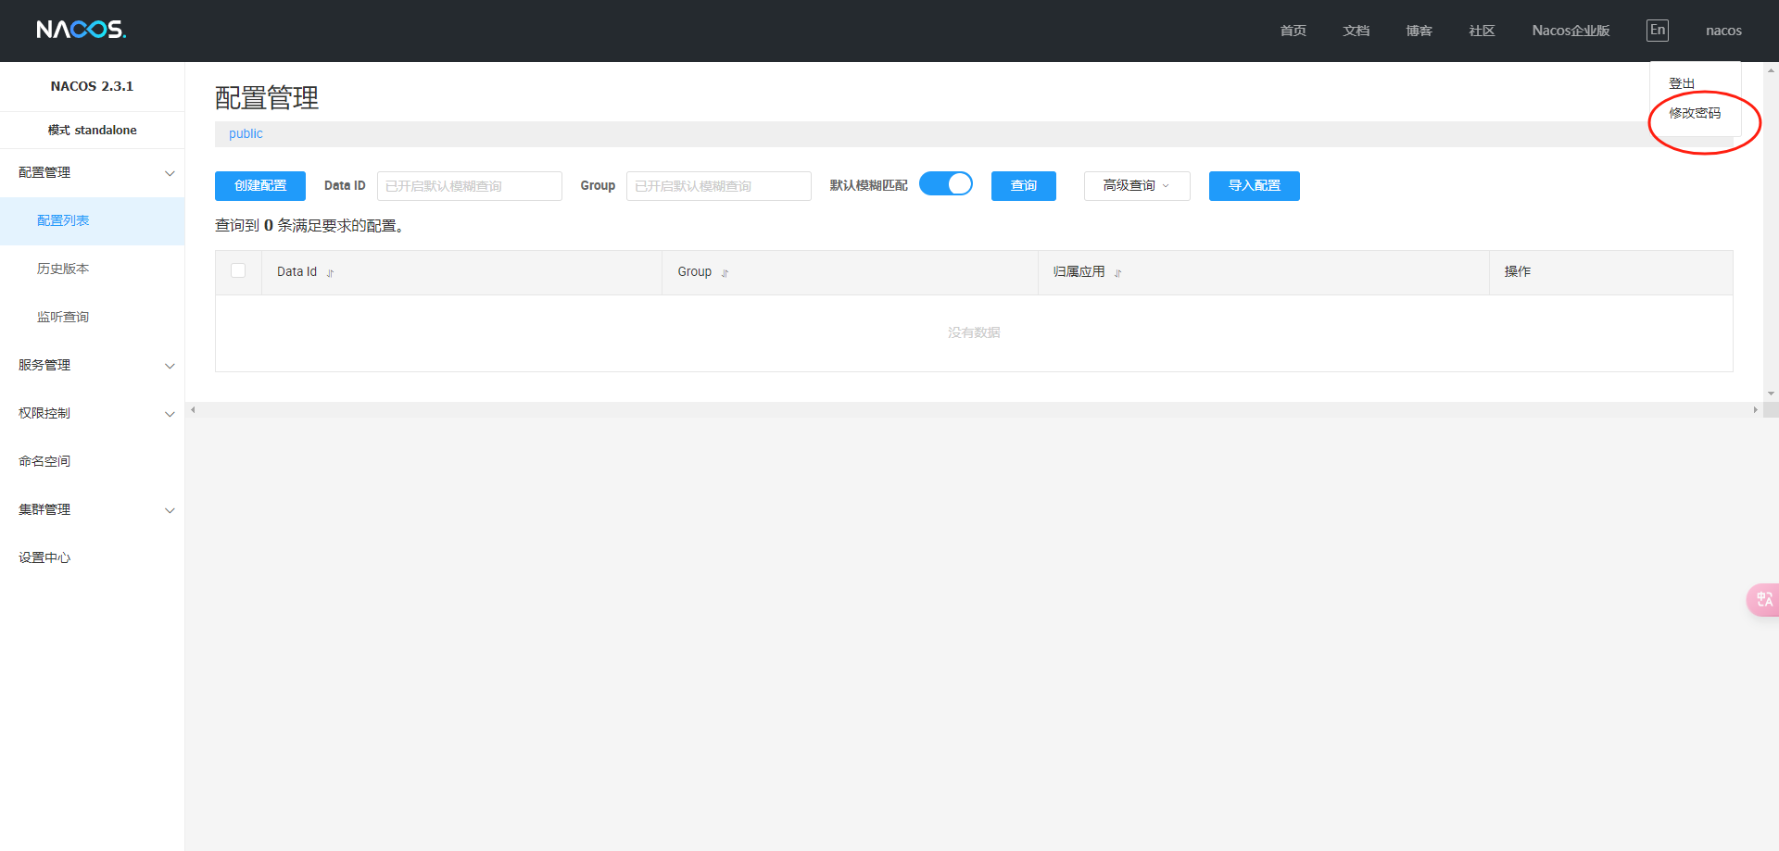Click horizontal scrollbar right arrow
The image size is (1779, 851).
[1755, 409]
